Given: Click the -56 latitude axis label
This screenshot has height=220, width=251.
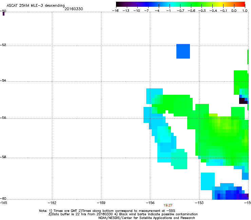Looking at the screenshot, I should coord(3,118).
